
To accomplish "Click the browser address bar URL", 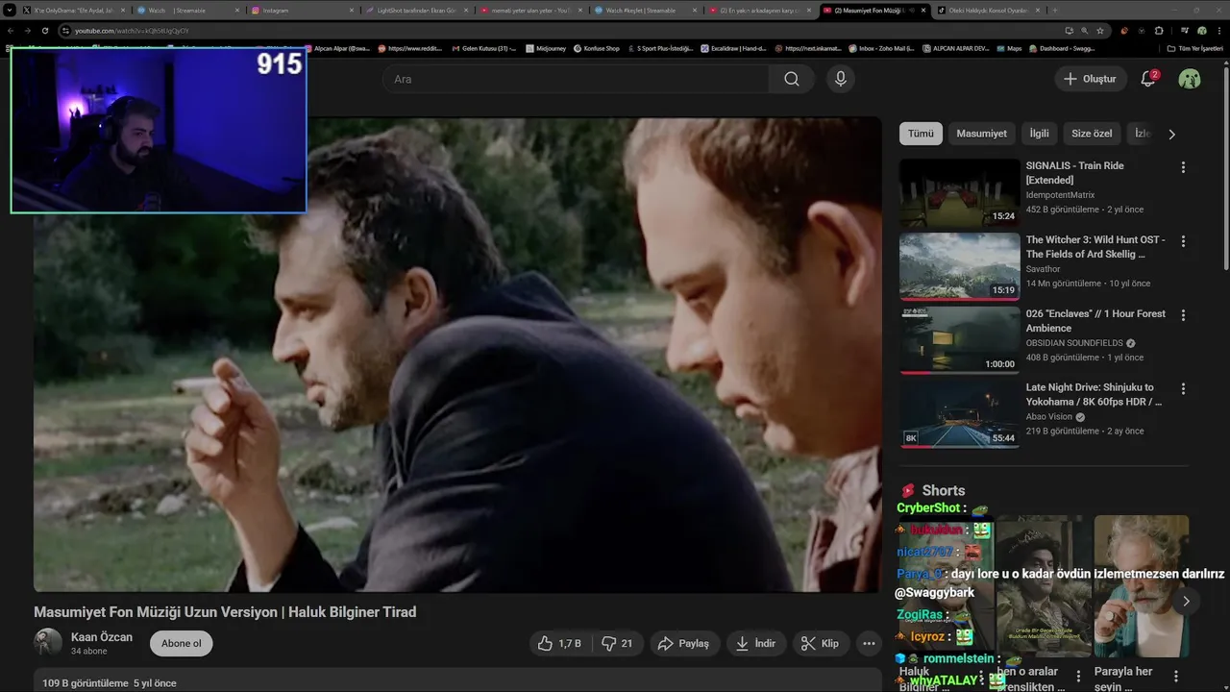I will click(x=132, y=31).
